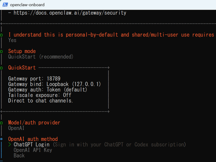
Task: Click the Yes answer under understand prompt
Action: tap(12, 40)
